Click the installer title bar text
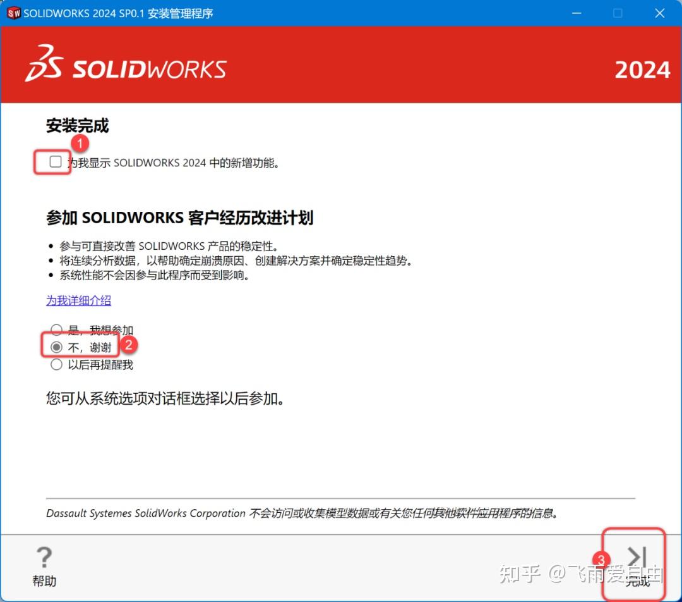 (x=120, y=13)
